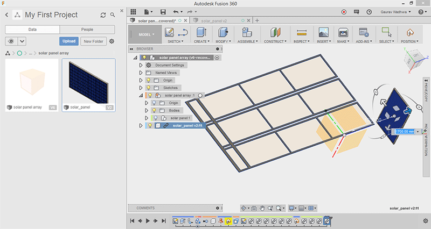Activate the solar panel array :1 component radio
431x229 pixels.
(x=200, y=95)
